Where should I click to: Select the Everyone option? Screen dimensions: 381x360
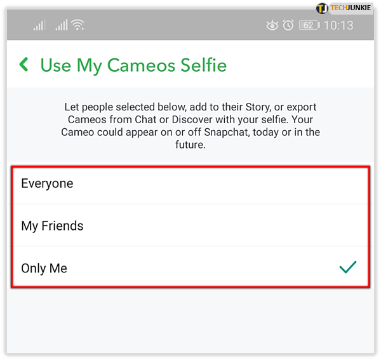(190, 183)
